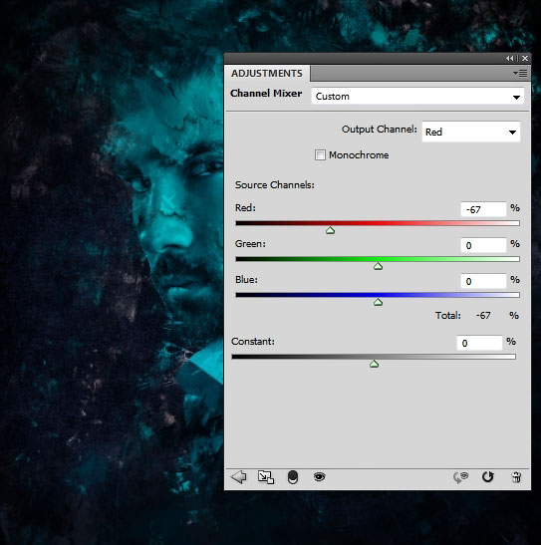Collapse panel to icons double arrow
This screenshot has width=541, height=545.
tap(510, 59)
